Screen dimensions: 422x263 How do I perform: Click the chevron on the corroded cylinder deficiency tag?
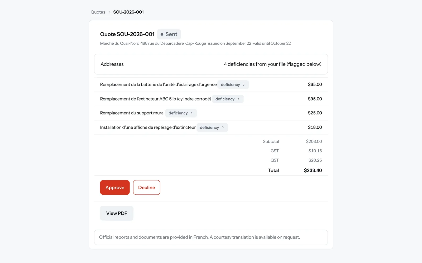point(238,99)
